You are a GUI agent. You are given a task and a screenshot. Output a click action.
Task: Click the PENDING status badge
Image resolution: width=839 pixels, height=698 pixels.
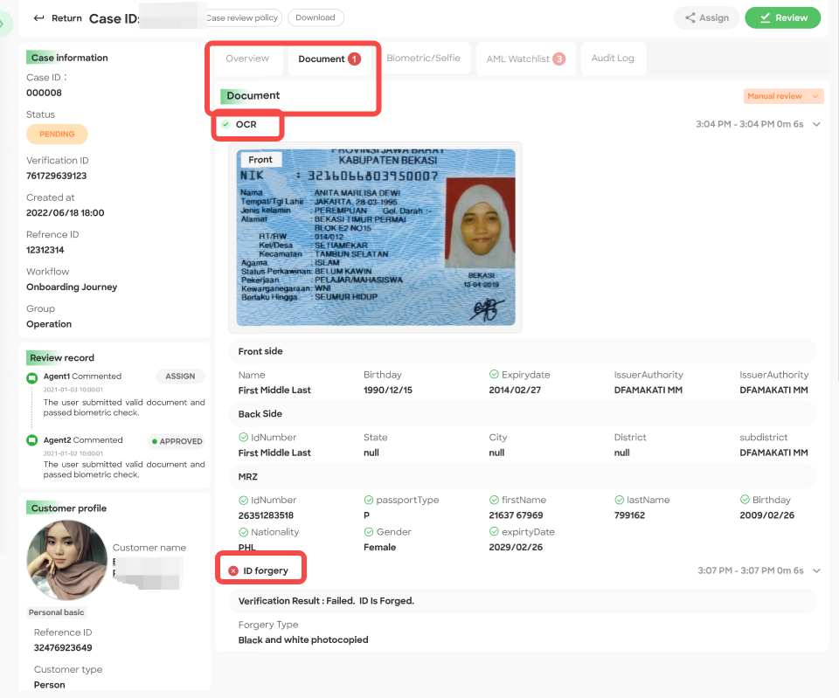click(57, 135)
